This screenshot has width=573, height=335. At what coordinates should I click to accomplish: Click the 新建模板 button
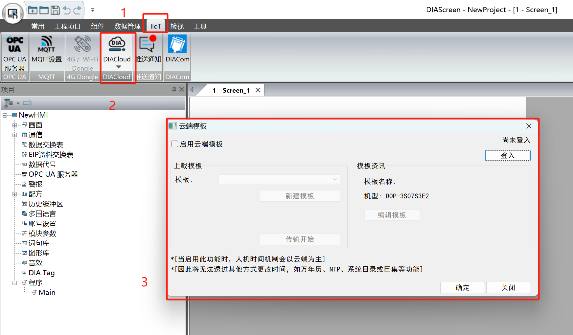coord(300,196)
